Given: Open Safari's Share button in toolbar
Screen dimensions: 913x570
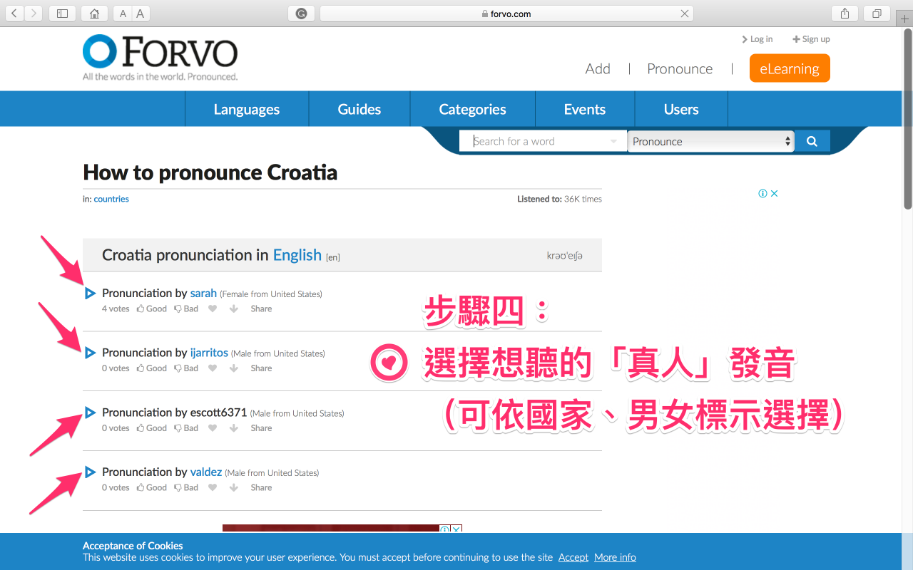Looking at the screenshot, I should 845,14.
